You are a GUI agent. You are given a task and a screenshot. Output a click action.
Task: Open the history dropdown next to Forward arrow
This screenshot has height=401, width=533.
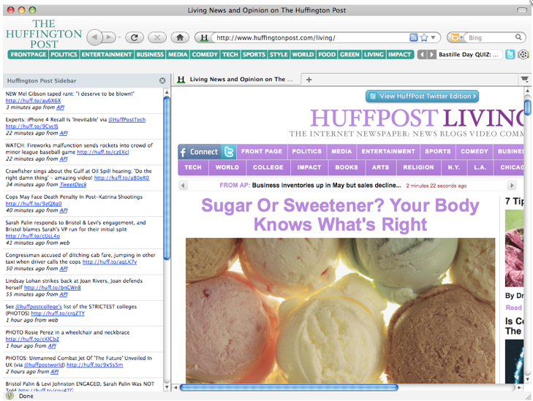coord(119,38)
